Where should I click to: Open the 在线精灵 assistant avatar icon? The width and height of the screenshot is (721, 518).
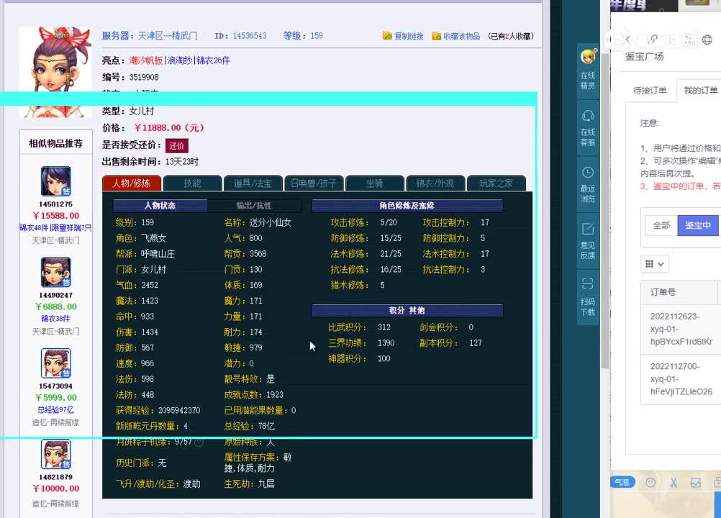pyautogui.click(x=588, y=57)
